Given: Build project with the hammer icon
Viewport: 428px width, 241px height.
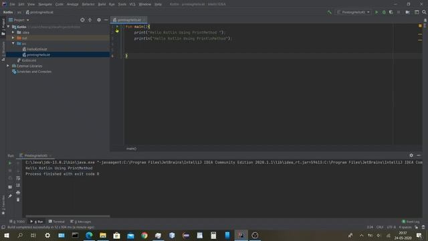Looking at the screenshot, I should point(330,12).
